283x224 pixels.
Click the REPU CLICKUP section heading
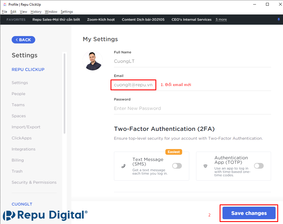[x=28, y=70]
